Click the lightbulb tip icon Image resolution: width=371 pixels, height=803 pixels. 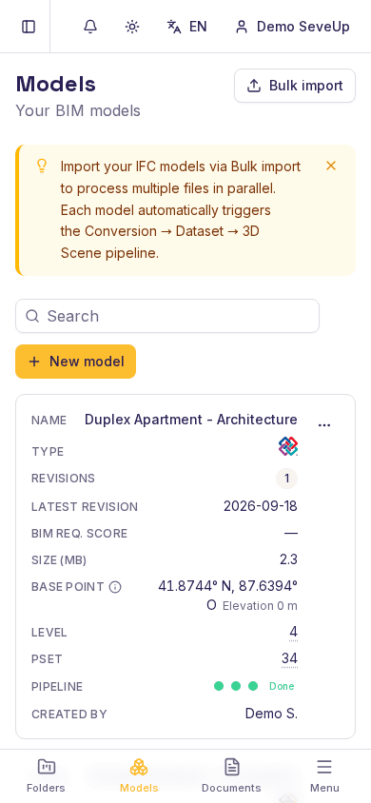[x=42, y=166]
